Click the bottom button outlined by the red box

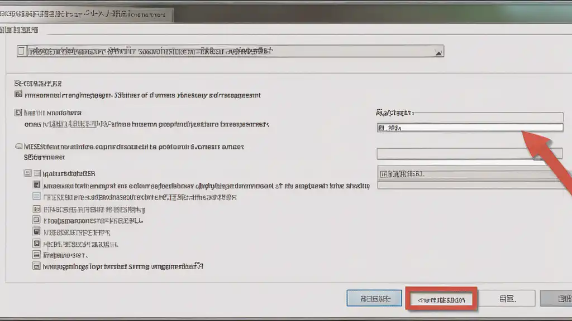[441, 299]
